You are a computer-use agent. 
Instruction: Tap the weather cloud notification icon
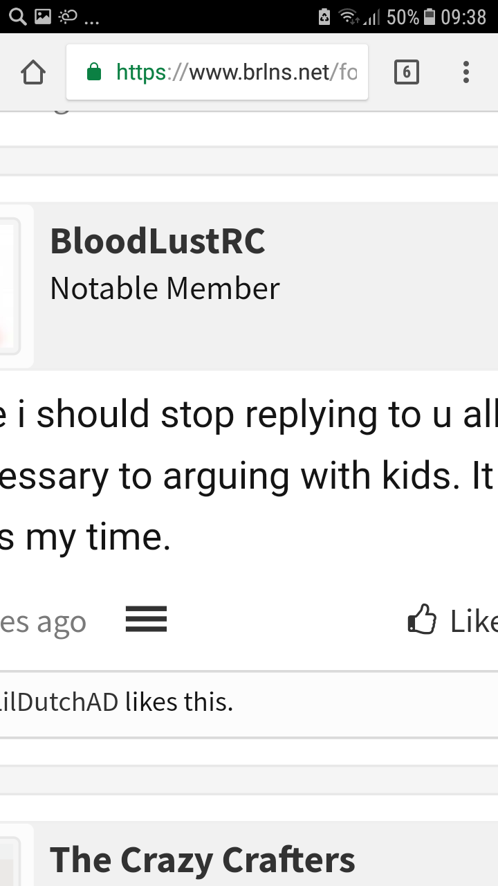click(x=69, y=16)
